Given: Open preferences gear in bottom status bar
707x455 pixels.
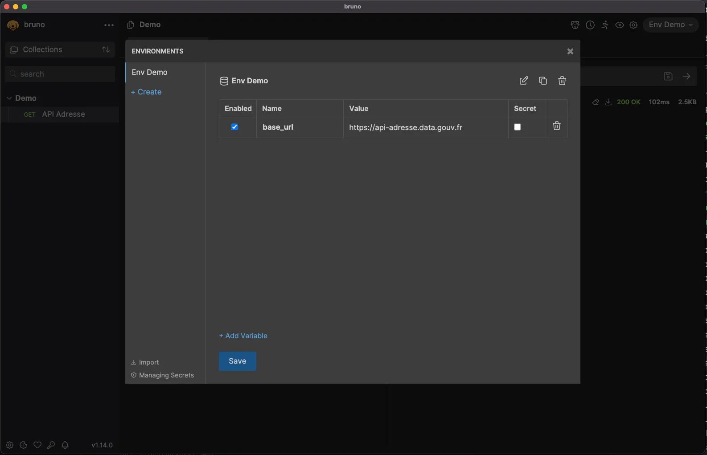Looking at the screenshot, I should coord(9,445).
